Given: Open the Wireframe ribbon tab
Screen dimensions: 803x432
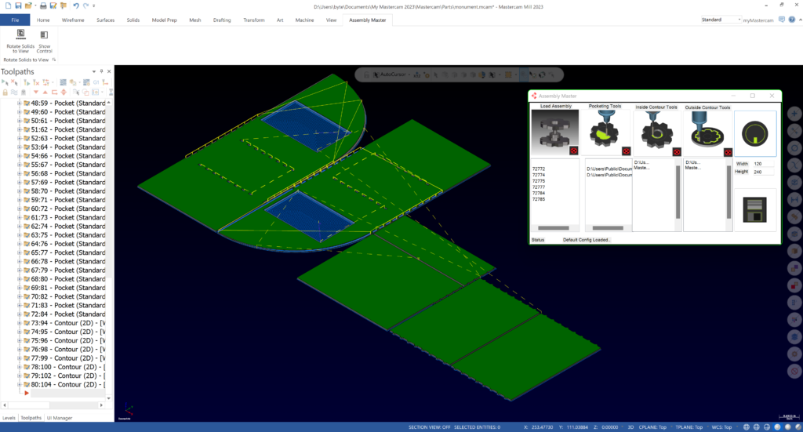Looking at the screenshot, I should point(73,20).
